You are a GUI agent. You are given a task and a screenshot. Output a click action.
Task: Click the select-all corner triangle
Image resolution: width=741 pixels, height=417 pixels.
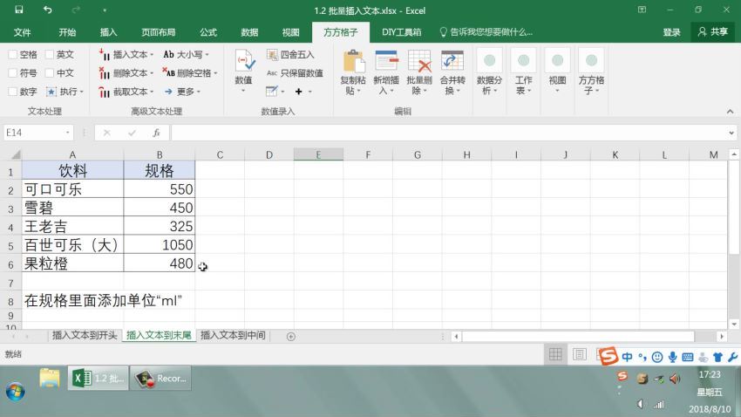point(16,154)
